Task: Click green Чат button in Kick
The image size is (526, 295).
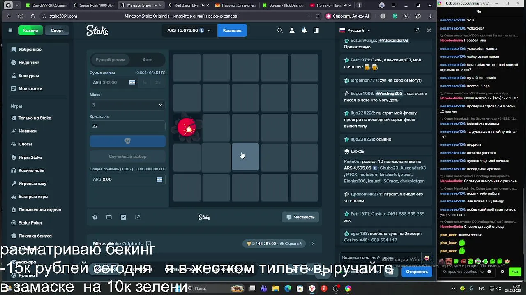Action: tap(515, 272)
